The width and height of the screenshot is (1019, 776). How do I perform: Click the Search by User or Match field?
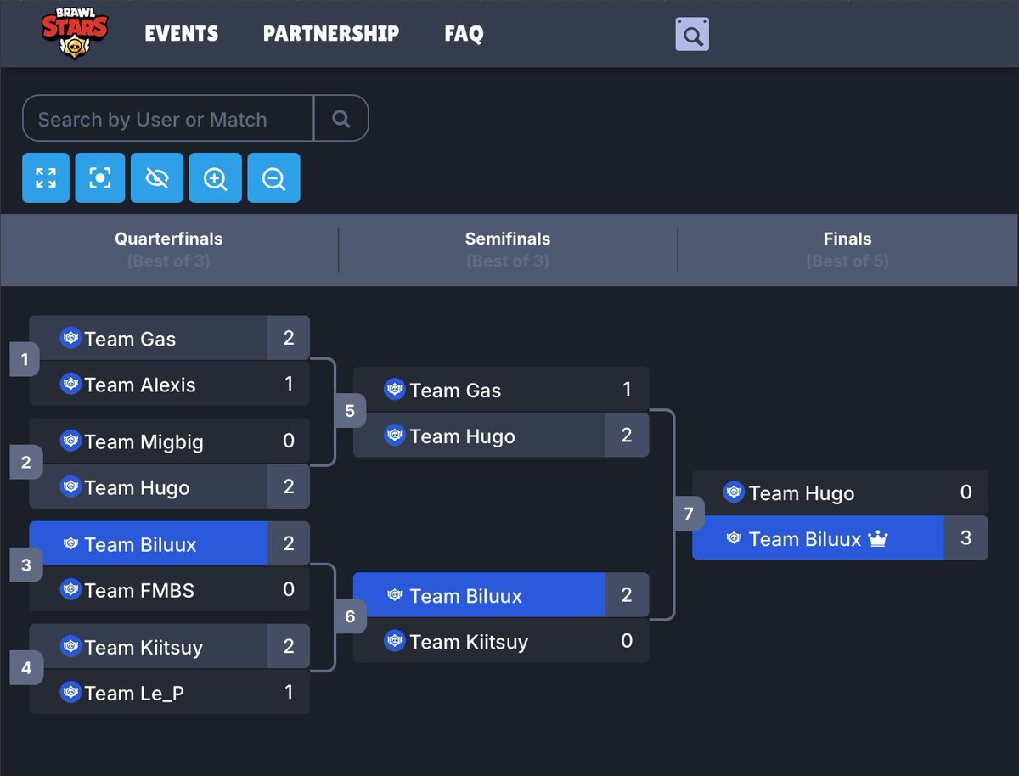[x=167, y=119]
